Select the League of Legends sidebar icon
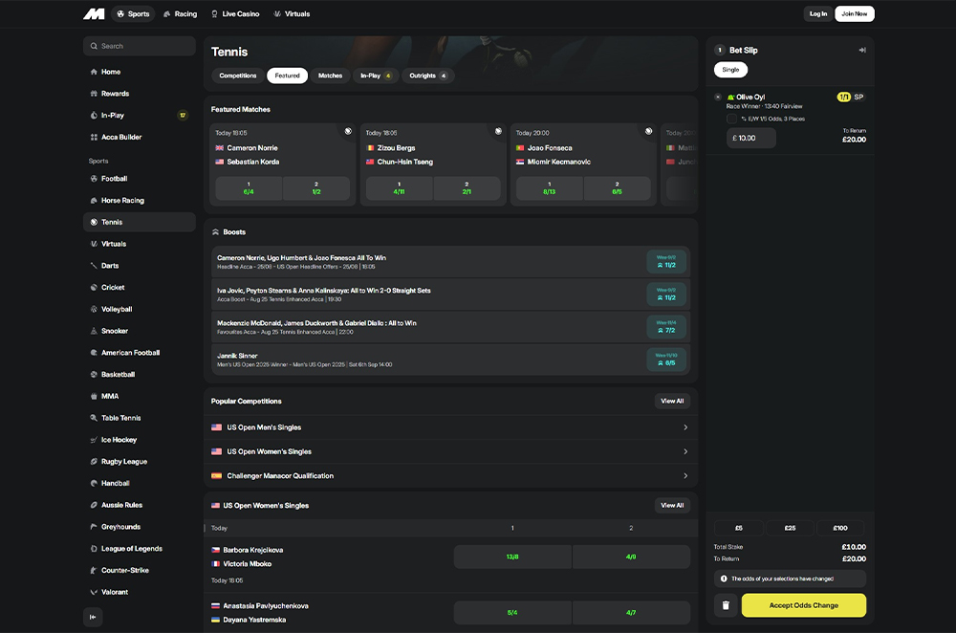Viewport: 956px width, 633px height. pos(94,549)
